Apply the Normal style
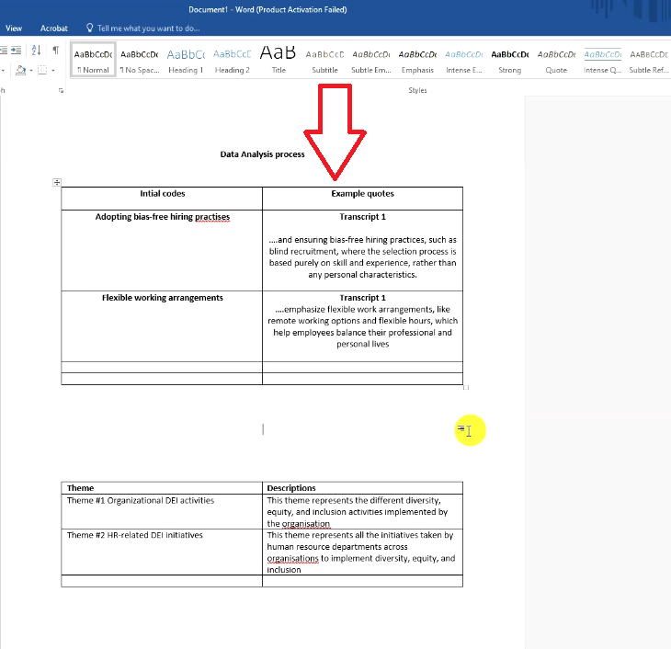The height and width of the screenshot is (649, 671). tap(93, 60)
